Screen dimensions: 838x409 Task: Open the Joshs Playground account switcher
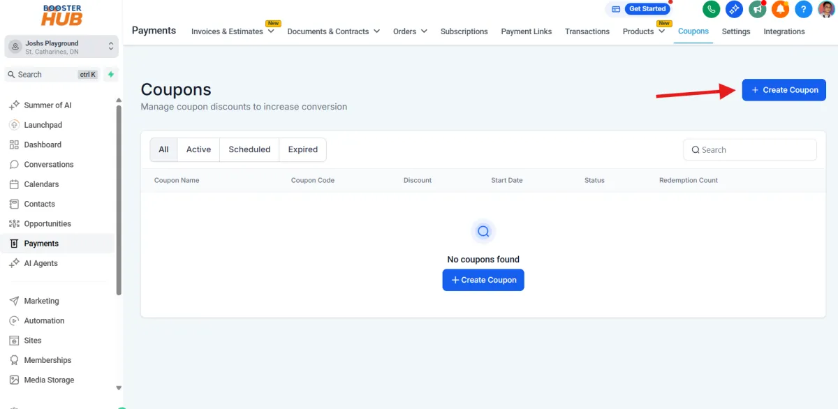[61, 45]
